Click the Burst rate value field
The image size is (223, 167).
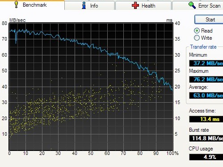[x=206, y=138]
